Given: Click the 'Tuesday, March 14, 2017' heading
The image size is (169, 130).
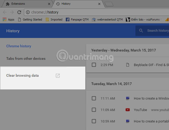Looking at the screenshot, I should (112, 84).
